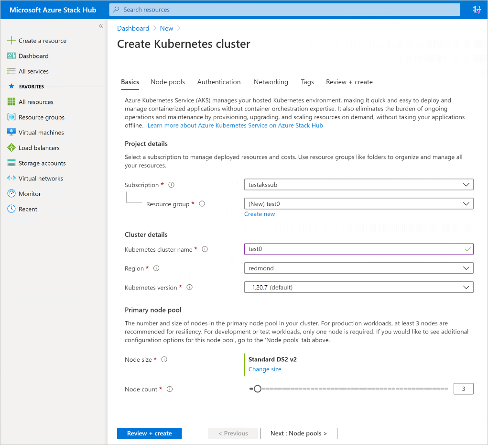Select Virtual machines in the sidebar
Screen dimensions: 488x445
(x=41, y=132)
